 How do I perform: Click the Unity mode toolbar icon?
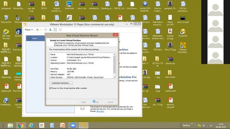point(60,30)
